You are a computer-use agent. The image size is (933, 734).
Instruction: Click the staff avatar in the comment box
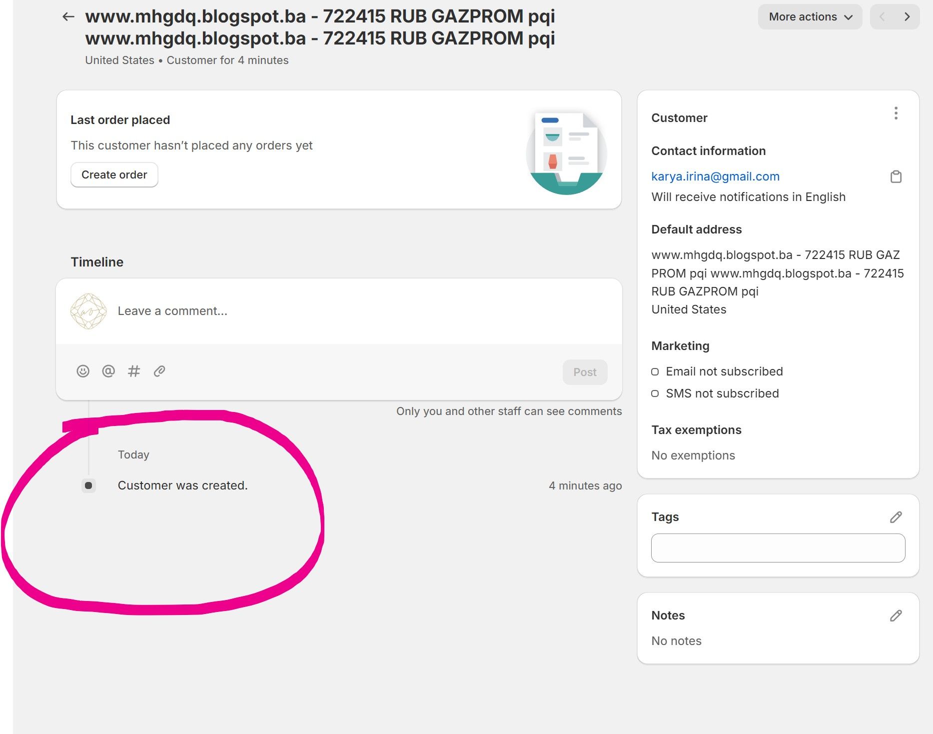pyautogui.click(x=88, y=311)
